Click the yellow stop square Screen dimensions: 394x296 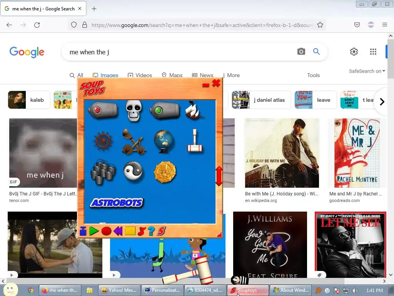pyautogui.click(x=130, y=231)
